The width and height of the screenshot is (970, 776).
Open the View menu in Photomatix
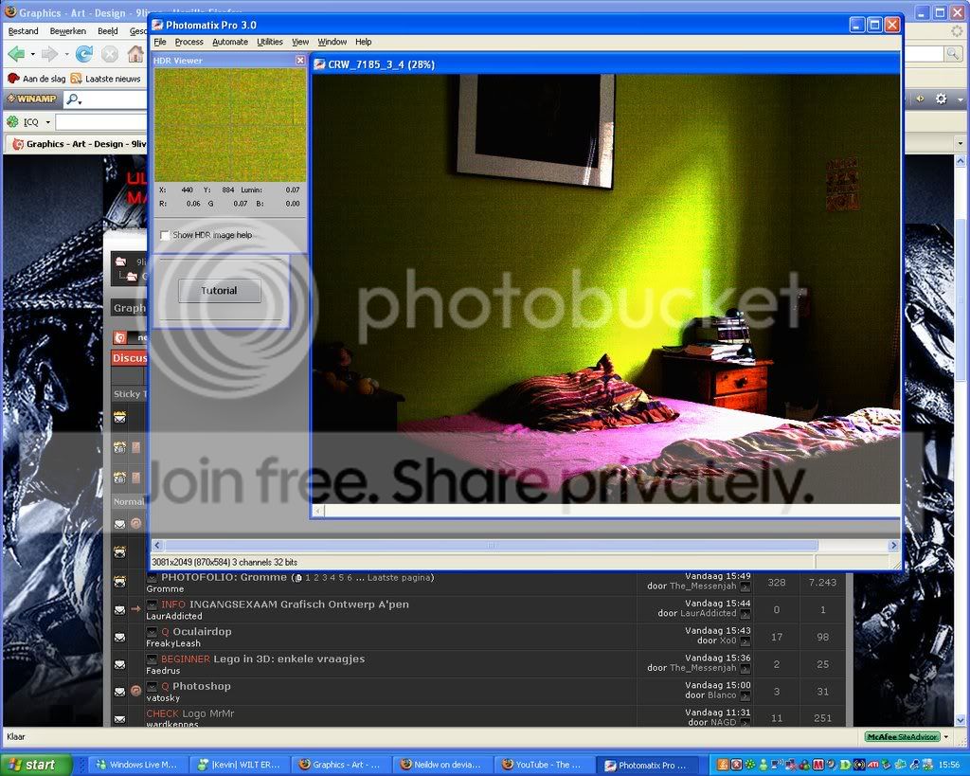pos(300,42)
